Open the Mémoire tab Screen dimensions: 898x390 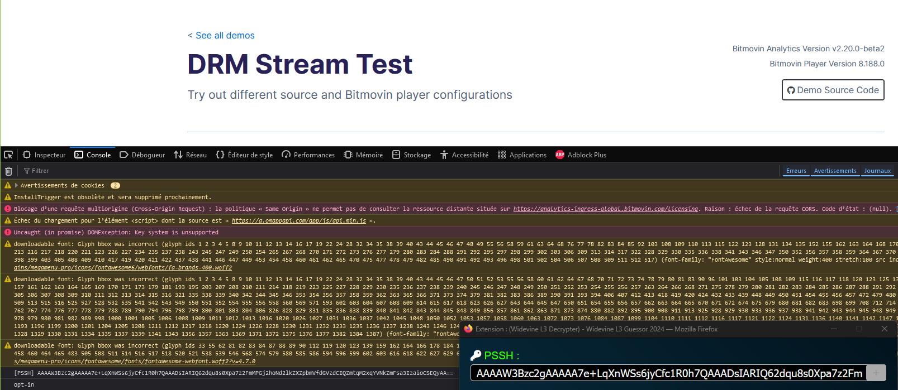coord(364,155)
